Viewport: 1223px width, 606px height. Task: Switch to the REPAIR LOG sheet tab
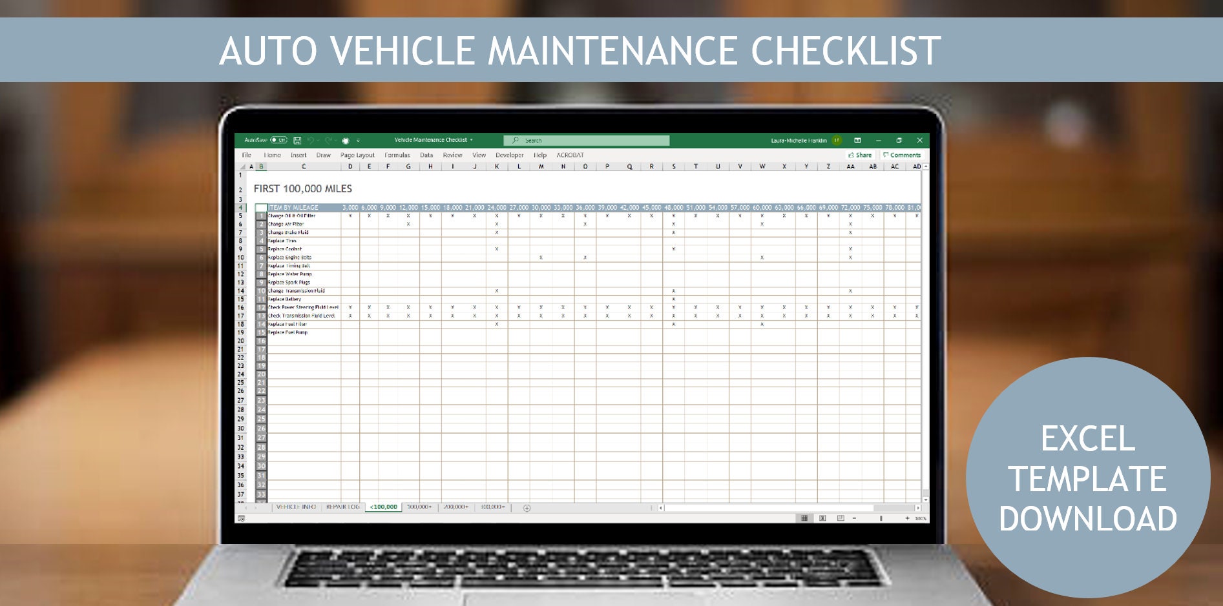[343, 507]
